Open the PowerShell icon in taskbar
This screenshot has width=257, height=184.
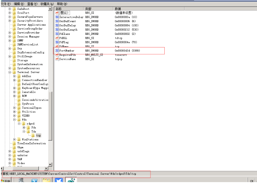tap(34, 181)
